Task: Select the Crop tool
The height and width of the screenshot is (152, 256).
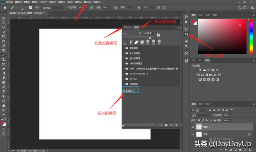Action: click(4, 36)
